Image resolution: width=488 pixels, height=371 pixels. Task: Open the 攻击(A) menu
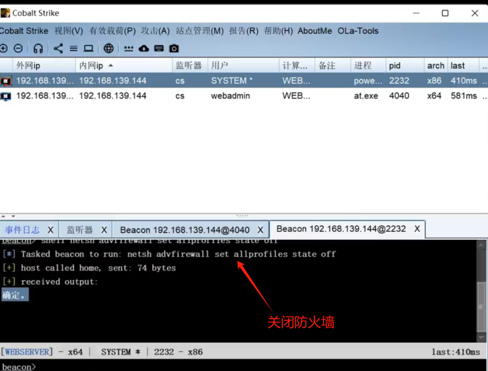(155, 31)
